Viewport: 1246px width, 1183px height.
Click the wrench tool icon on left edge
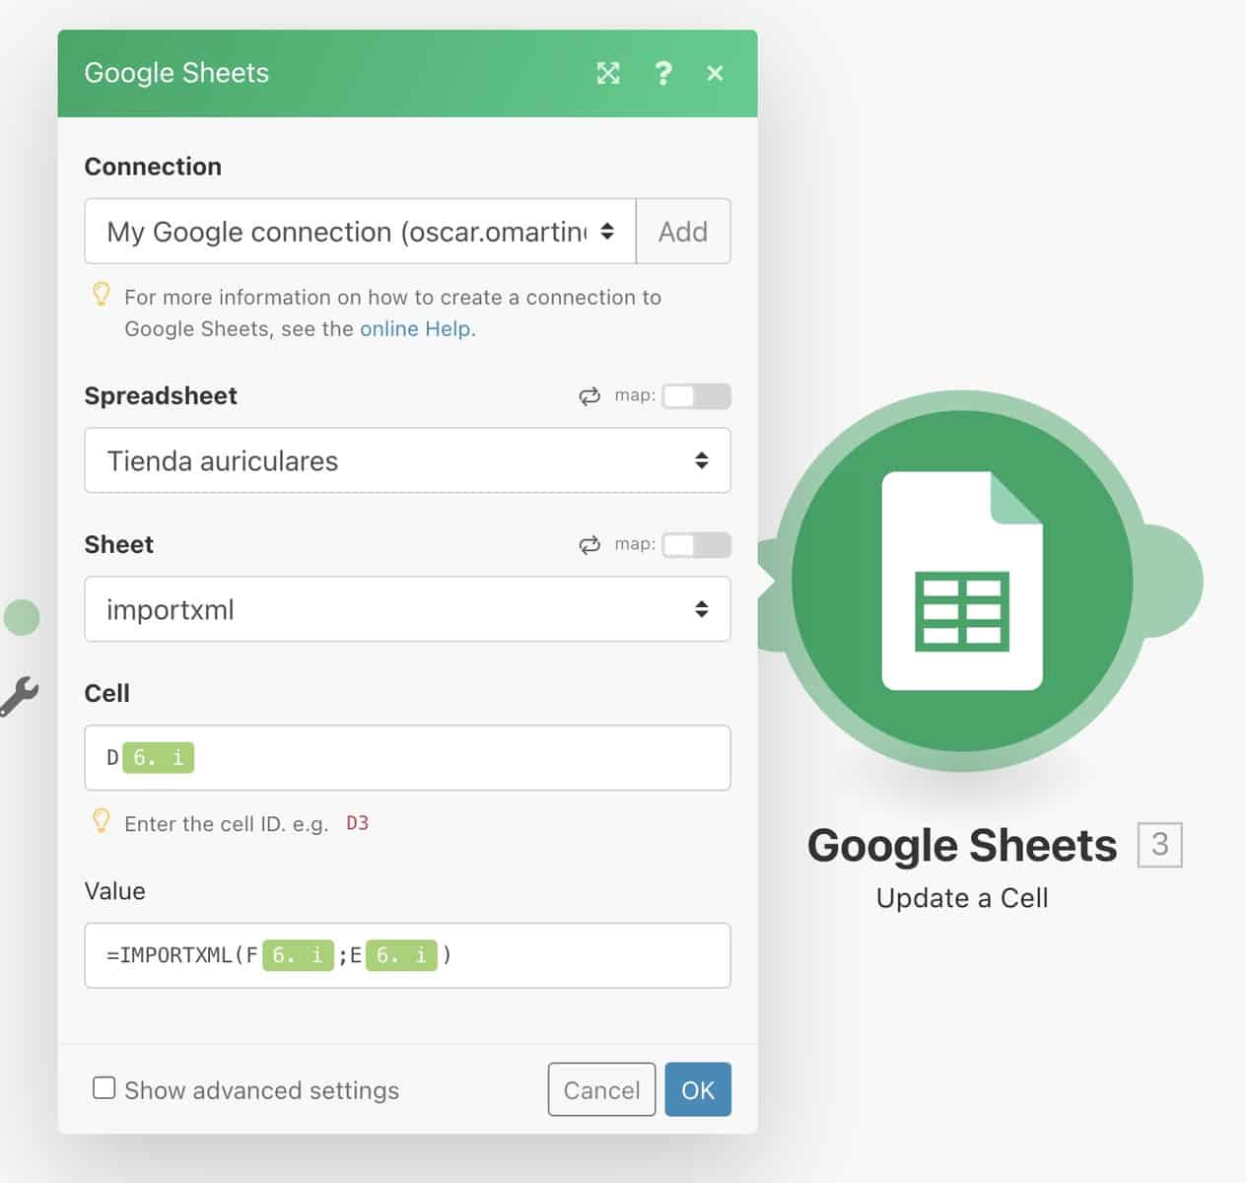19,696
